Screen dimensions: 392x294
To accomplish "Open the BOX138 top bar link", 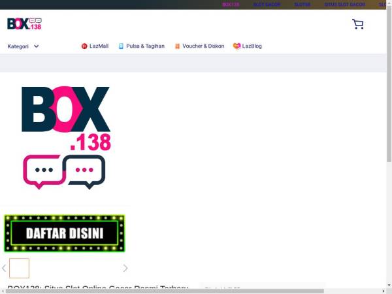I will pyautogui.click(x=231, y=5).
